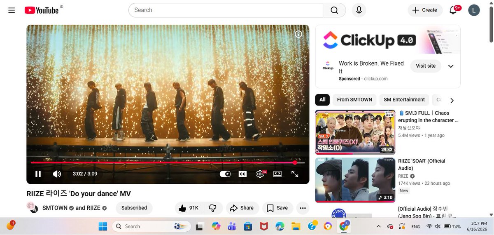Click the magnifier search submit button
The image size is (494, 235).
[334, 10]
